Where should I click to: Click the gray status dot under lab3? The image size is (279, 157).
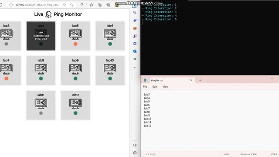coord(7,44)
